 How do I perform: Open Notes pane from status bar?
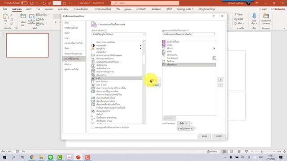tap(212, 152)
